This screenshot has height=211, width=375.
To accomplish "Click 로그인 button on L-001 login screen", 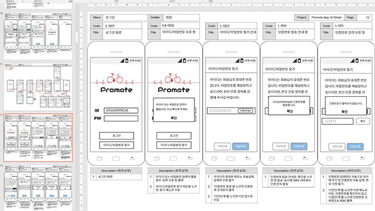I will [x=117, y=135].
